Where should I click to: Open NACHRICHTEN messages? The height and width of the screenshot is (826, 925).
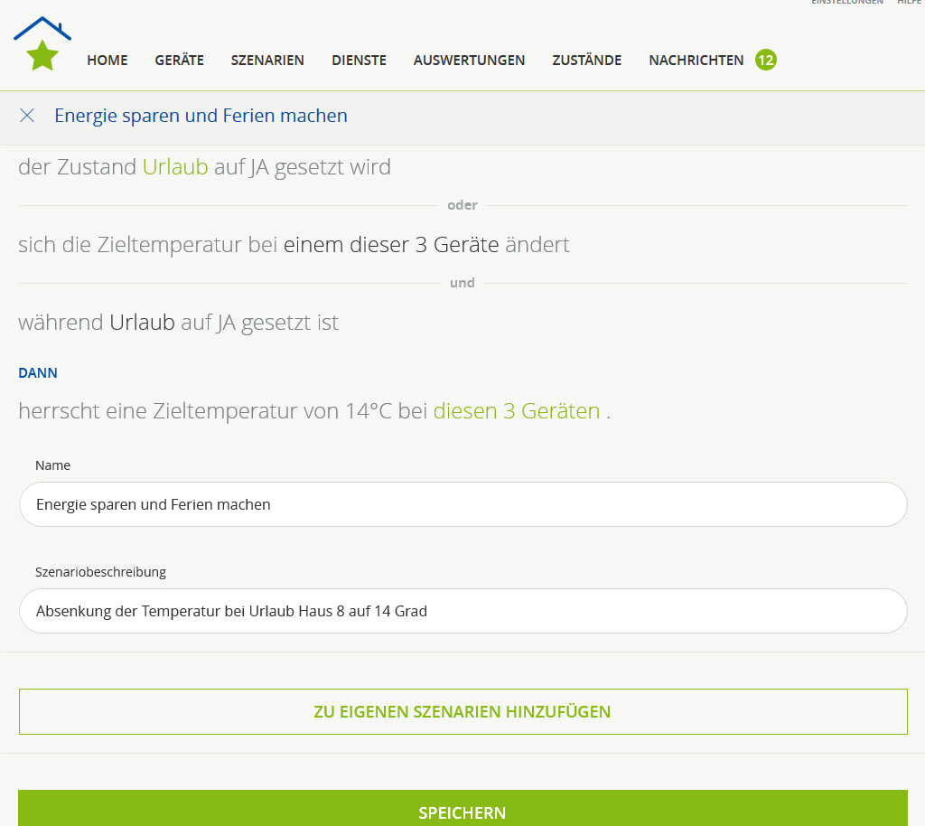pos(696,61)
